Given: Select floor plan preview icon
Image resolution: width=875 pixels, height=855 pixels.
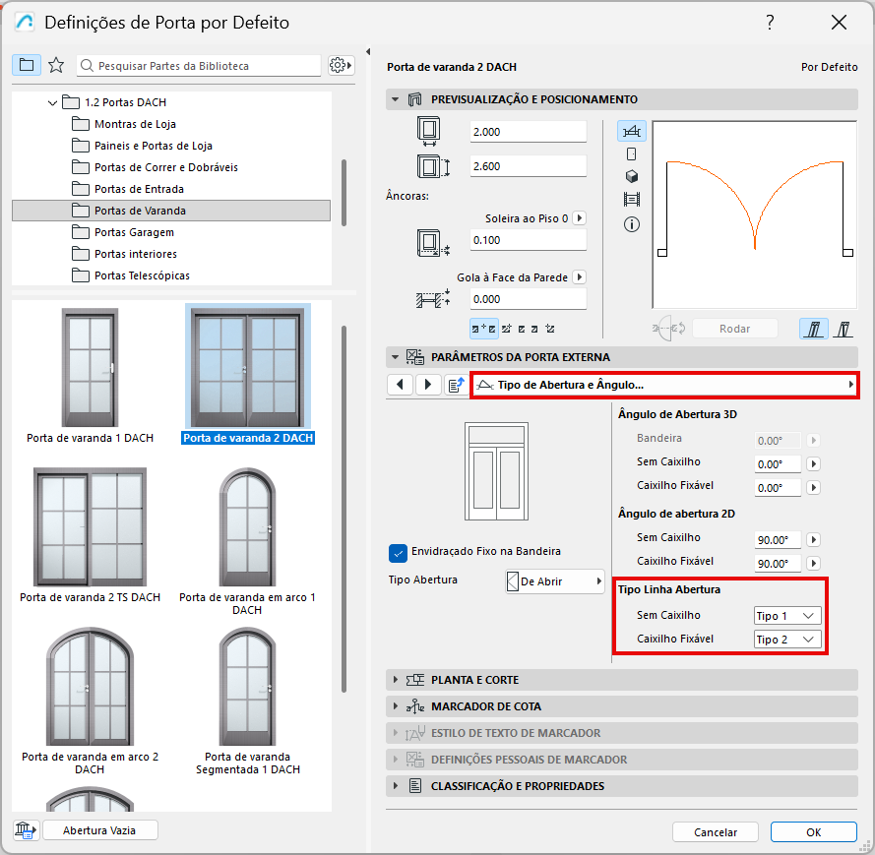Looking at the screenshot, I should click(x=632, y=132).
